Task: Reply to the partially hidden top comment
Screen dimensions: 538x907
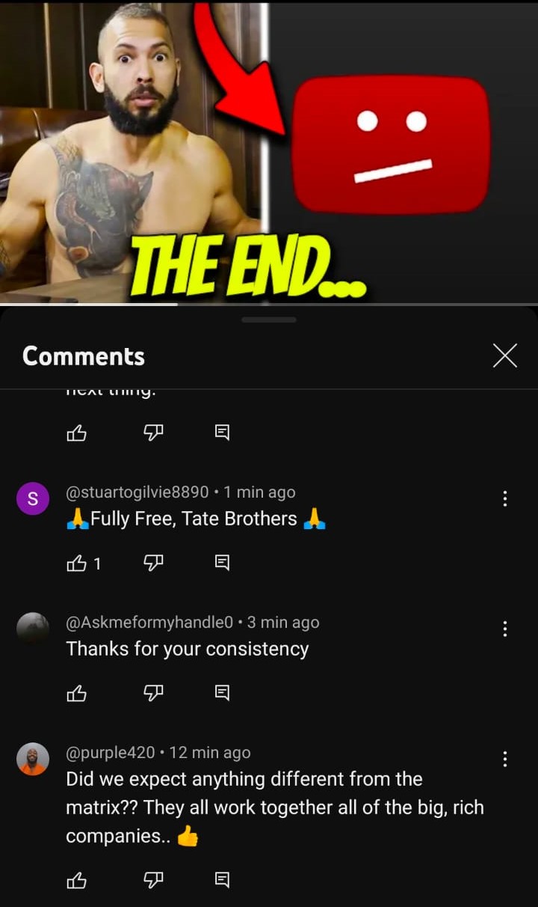Action: (x=222, y=433)
